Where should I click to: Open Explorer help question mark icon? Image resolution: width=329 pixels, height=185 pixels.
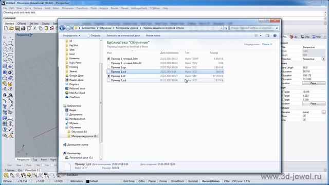coord(275,35)
